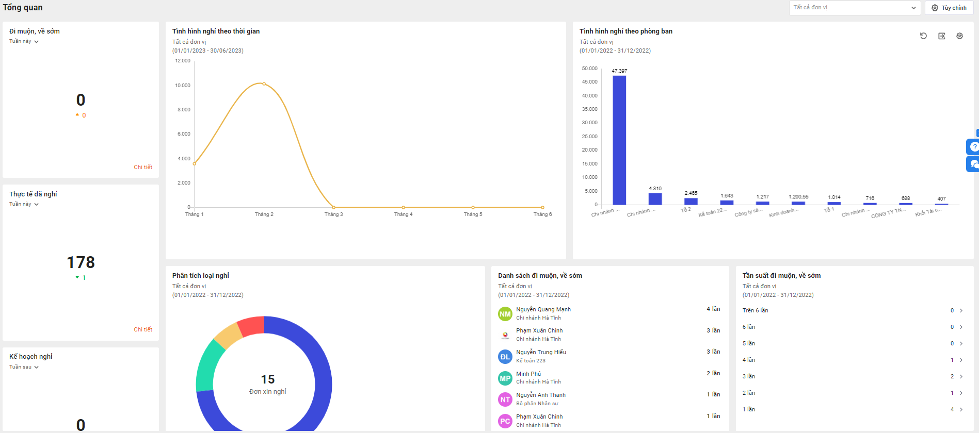Click Minh Phú's MP avatar icon
This screenshot has width=979, height=433.
pyautogui.click(x=505, y=378)
